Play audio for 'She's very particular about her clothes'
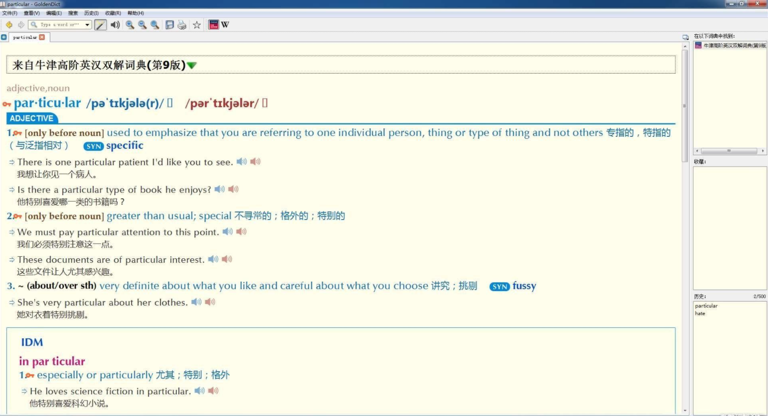The height and width of the screenshot is (416, 768). (195, 302)
